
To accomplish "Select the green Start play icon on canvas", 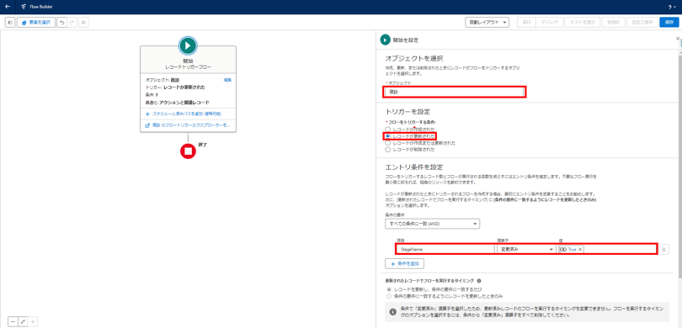I will pyautogui.click(x=188, y=45).
